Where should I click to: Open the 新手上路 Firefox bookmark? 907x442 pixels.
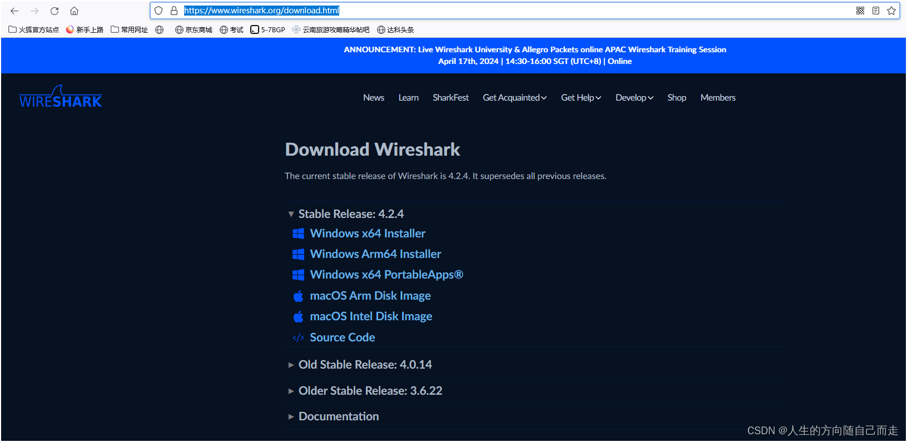[85, 29]
